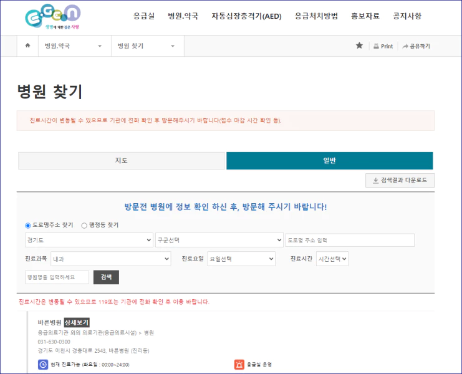Bookmark page with star icon
This screenshot has height=374, width=462.
[359, 46]
